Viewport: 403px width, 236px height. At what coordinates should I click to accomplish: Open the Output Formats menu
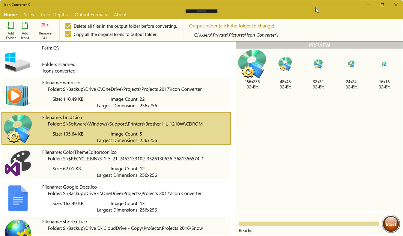click(91, 14)
